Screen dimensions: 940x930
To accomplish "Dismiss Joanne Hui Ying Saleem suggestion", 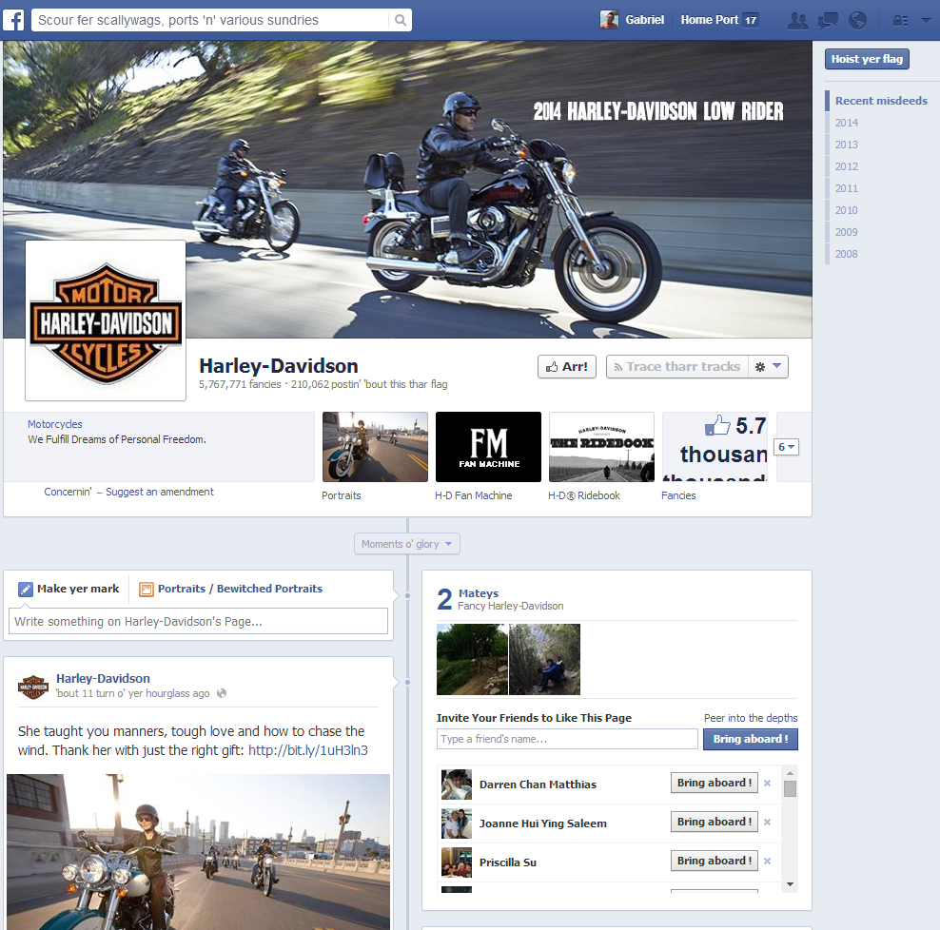I will (x=768, y=823).
